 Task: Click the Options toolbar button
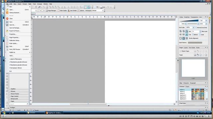[x=81, y=11]
